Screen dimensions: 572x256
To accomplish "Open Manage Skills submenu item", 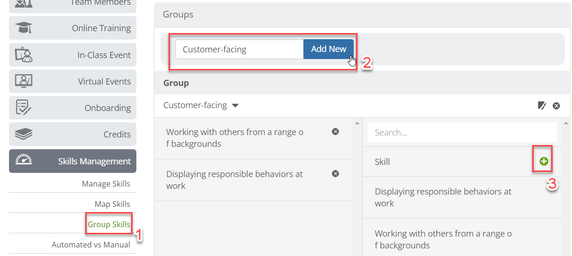I will tap(106, 184).
